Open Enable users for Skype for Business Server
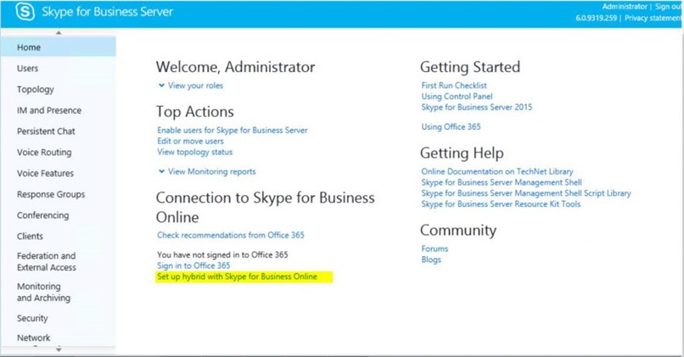Screen dimensions: 684x357 pos(233,131)
